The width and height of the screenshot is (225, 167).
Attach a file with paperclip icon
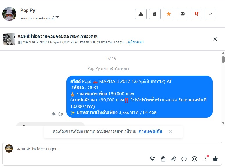point(174,159)
